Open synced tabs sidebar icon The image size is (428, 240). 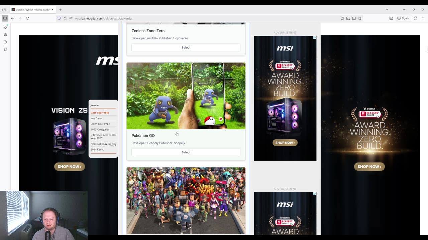point(5,35)
